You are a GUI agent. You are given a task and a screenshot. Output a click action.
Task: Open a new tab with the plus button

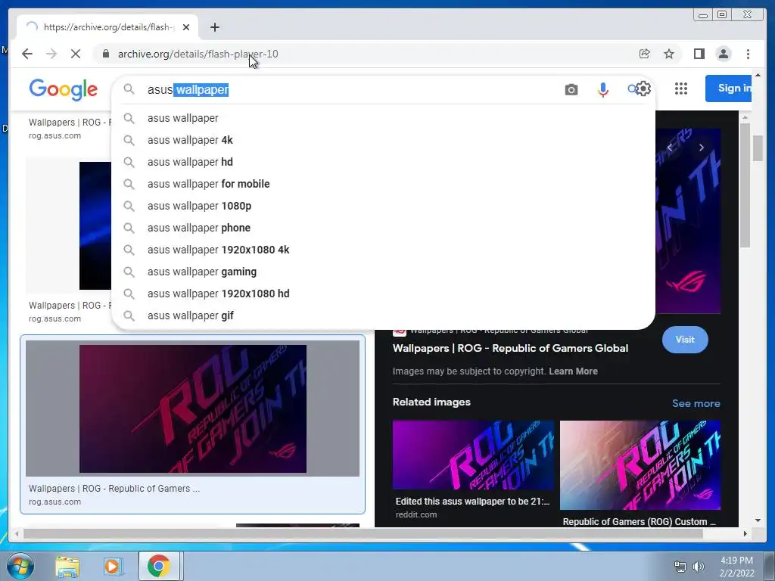click(x=214, y=27)
